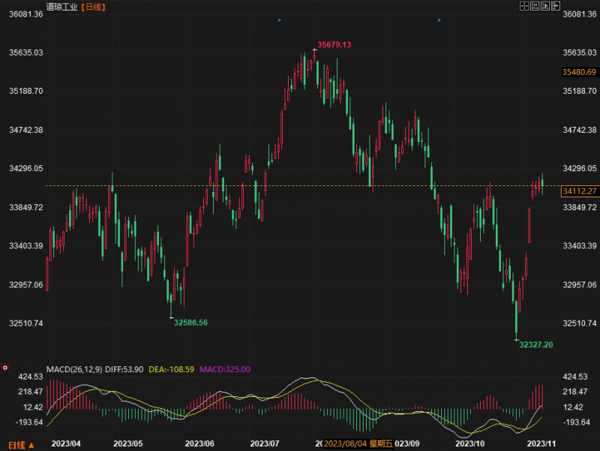The width and height of the screenshot is (600, 451).
Task: Click the DEA:-108.59 legend value
Action: point(171,369)
